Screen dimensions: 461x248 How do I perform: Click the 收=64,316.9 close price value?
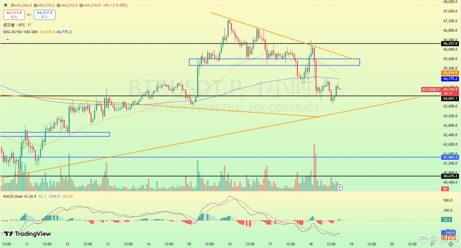point(89,5)
